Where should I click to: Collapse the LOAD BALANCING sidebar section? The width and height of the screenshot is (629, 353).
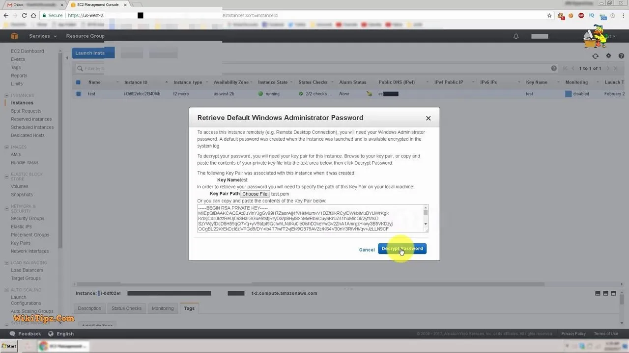click(6, 263)
